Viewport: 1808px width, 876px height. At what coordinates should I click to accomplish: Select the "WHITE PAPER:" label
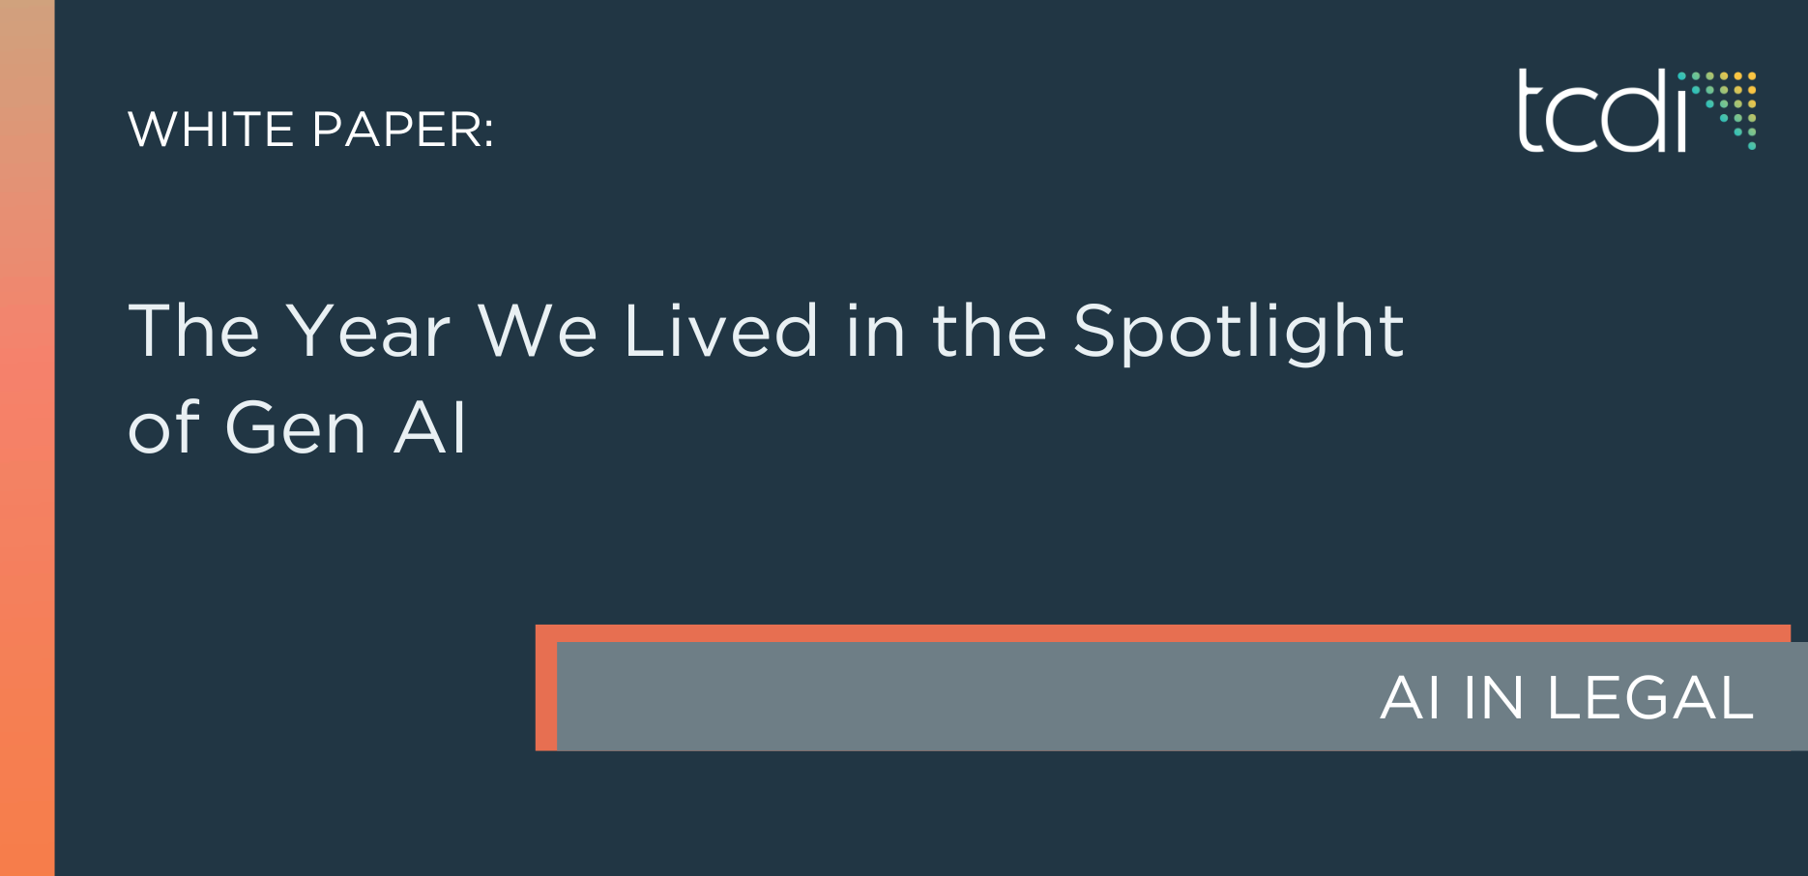coord(310,130)
